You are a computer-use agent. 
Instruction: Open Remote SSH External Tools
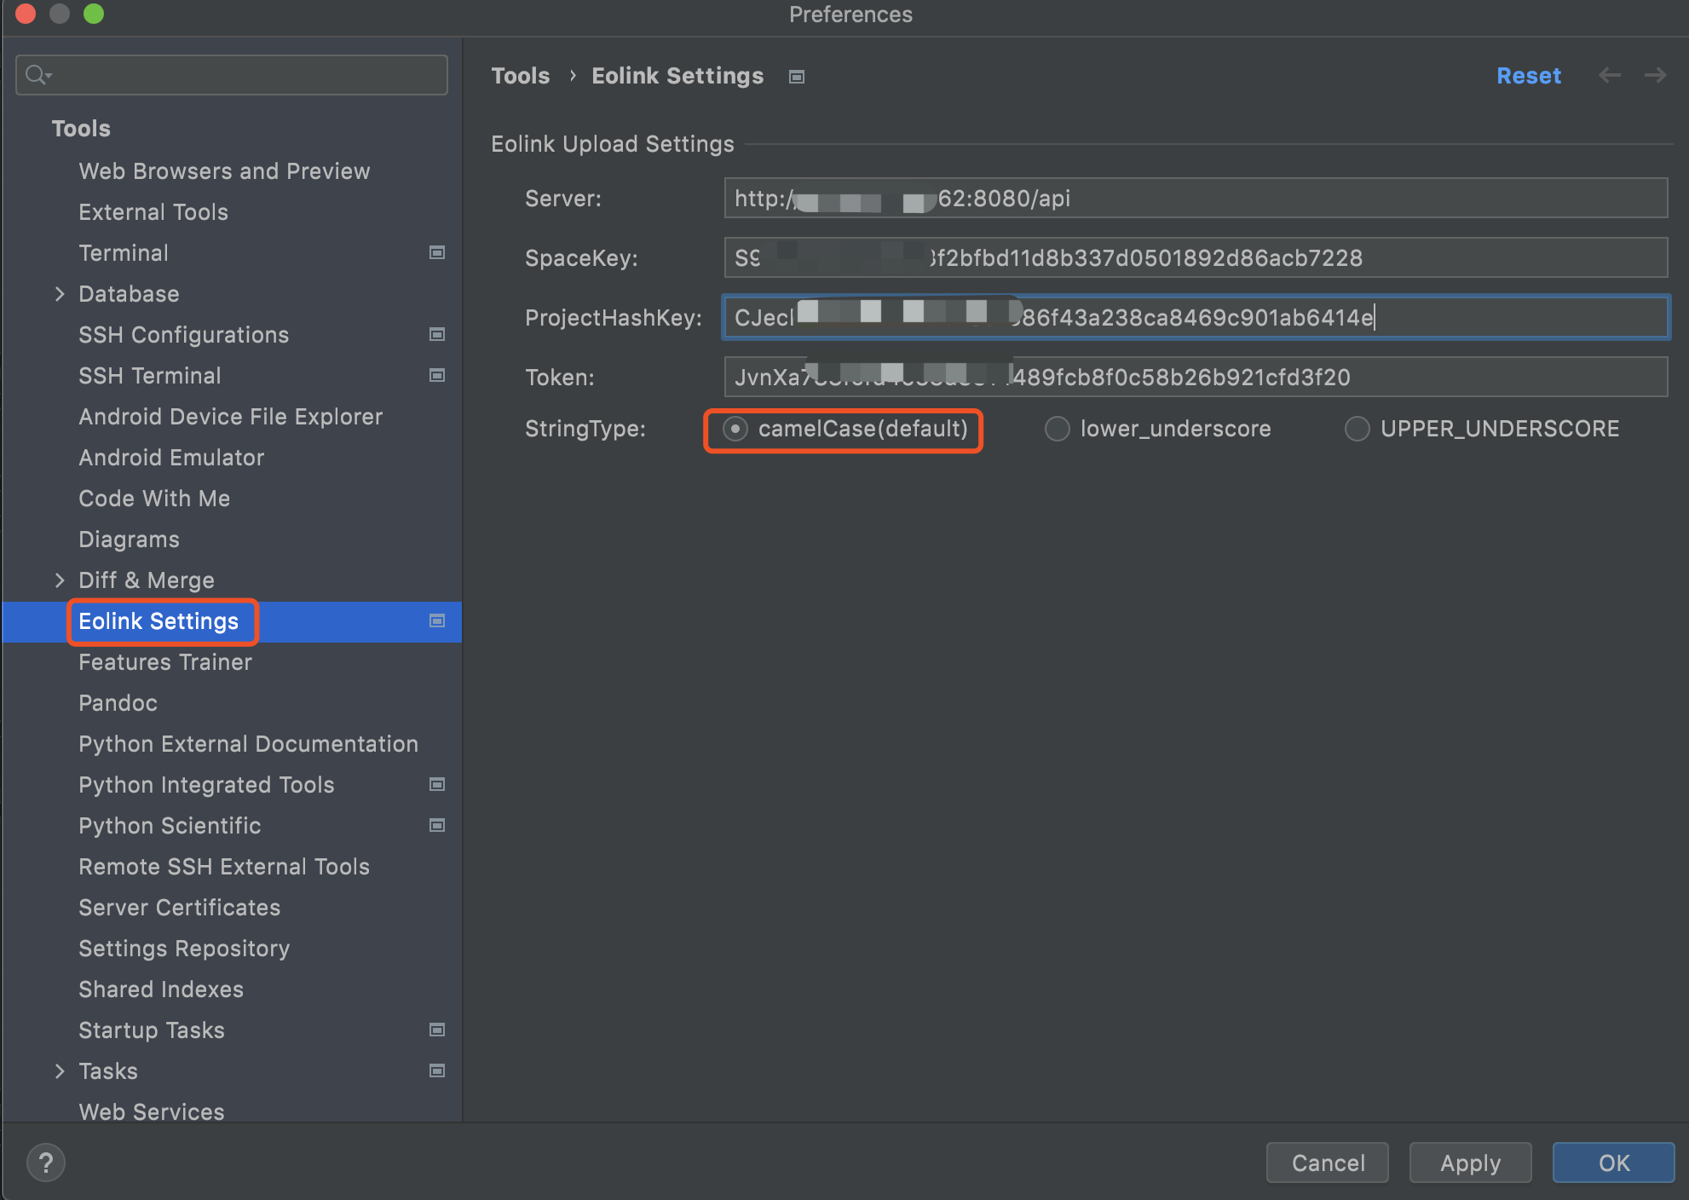pos(224,867)
